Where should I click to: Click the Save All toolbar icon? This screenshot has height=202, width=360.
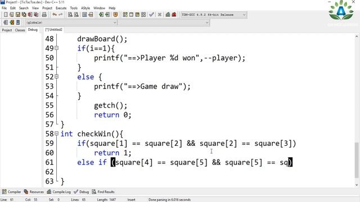coord(24,15)
